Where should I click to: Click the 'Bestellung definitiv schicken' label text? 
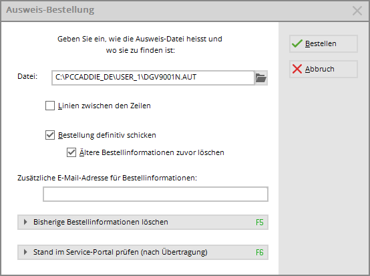click(x=107, y=135)
